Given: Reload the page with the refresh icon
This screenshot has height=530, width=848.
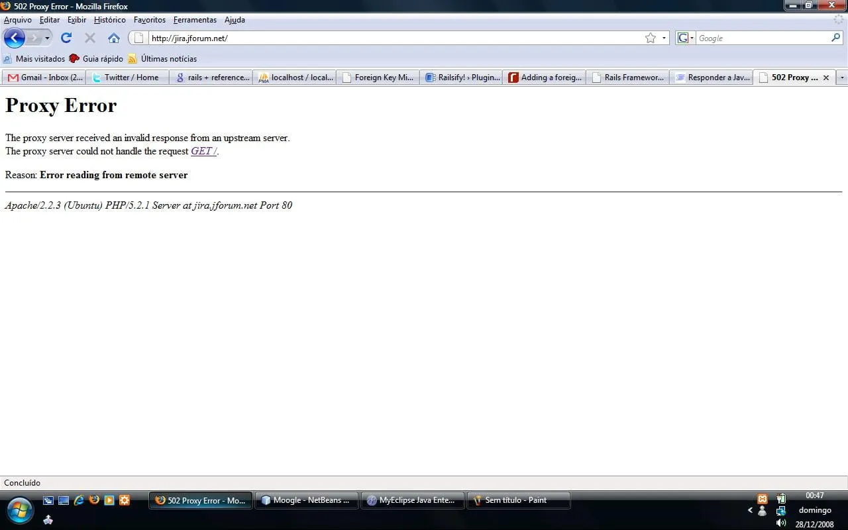Looking at the screenshot, I should pos(66,38).
